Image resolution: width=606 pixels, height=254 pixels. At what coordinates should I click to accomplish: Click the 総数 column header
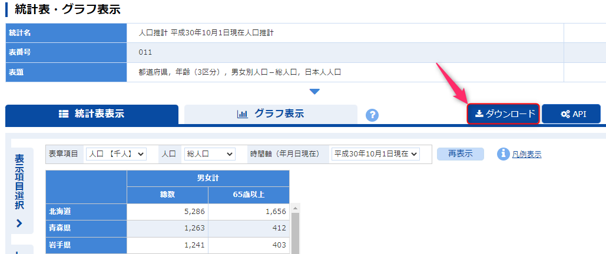tap(167, 195)
